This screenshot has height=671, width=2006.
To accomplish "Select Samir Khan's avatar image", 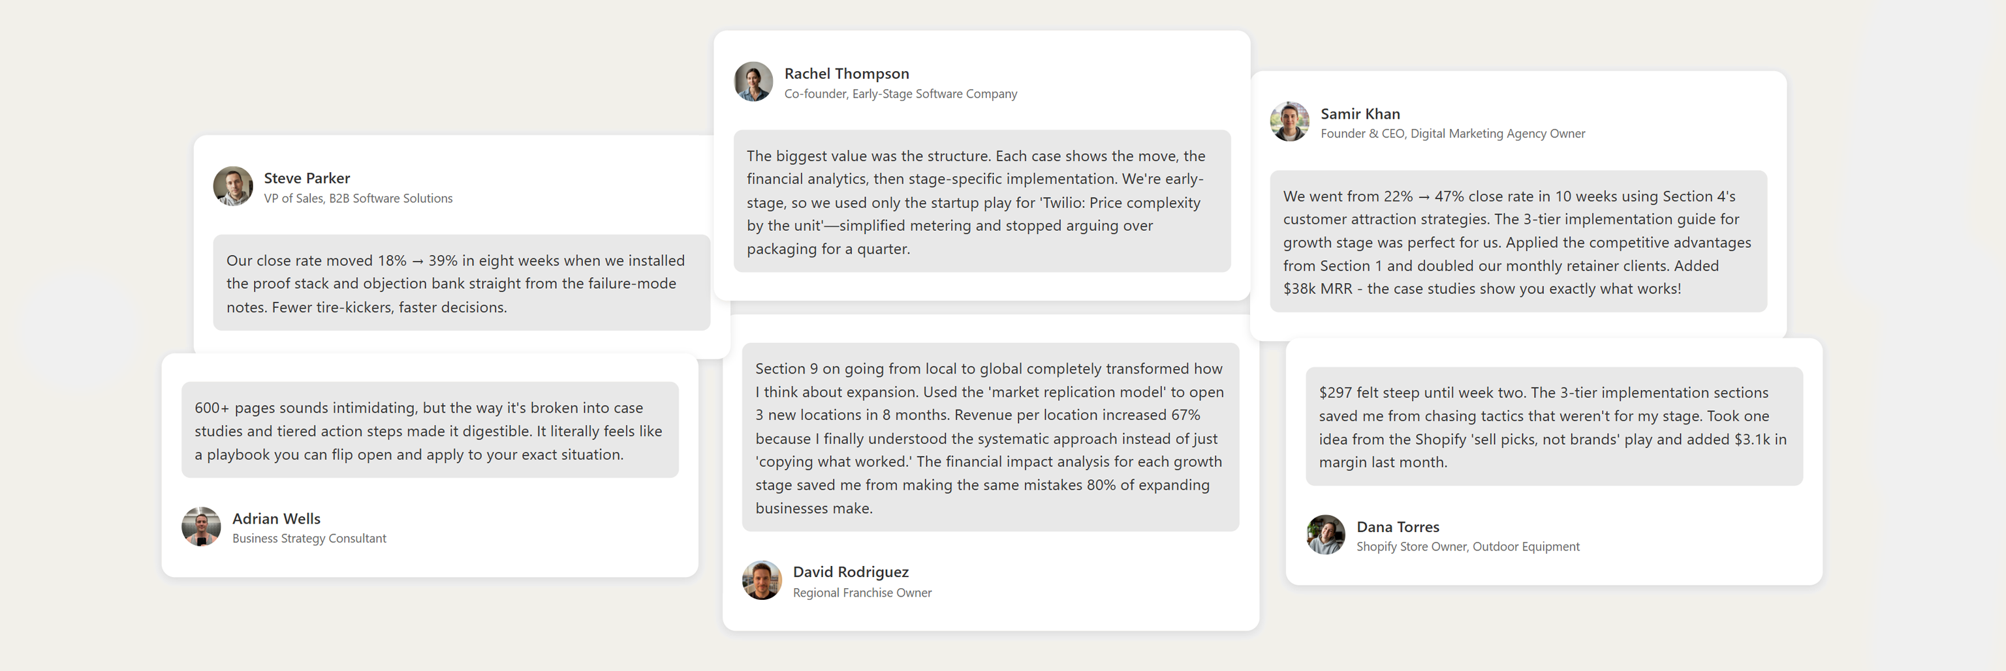I will pos(1290,122).
